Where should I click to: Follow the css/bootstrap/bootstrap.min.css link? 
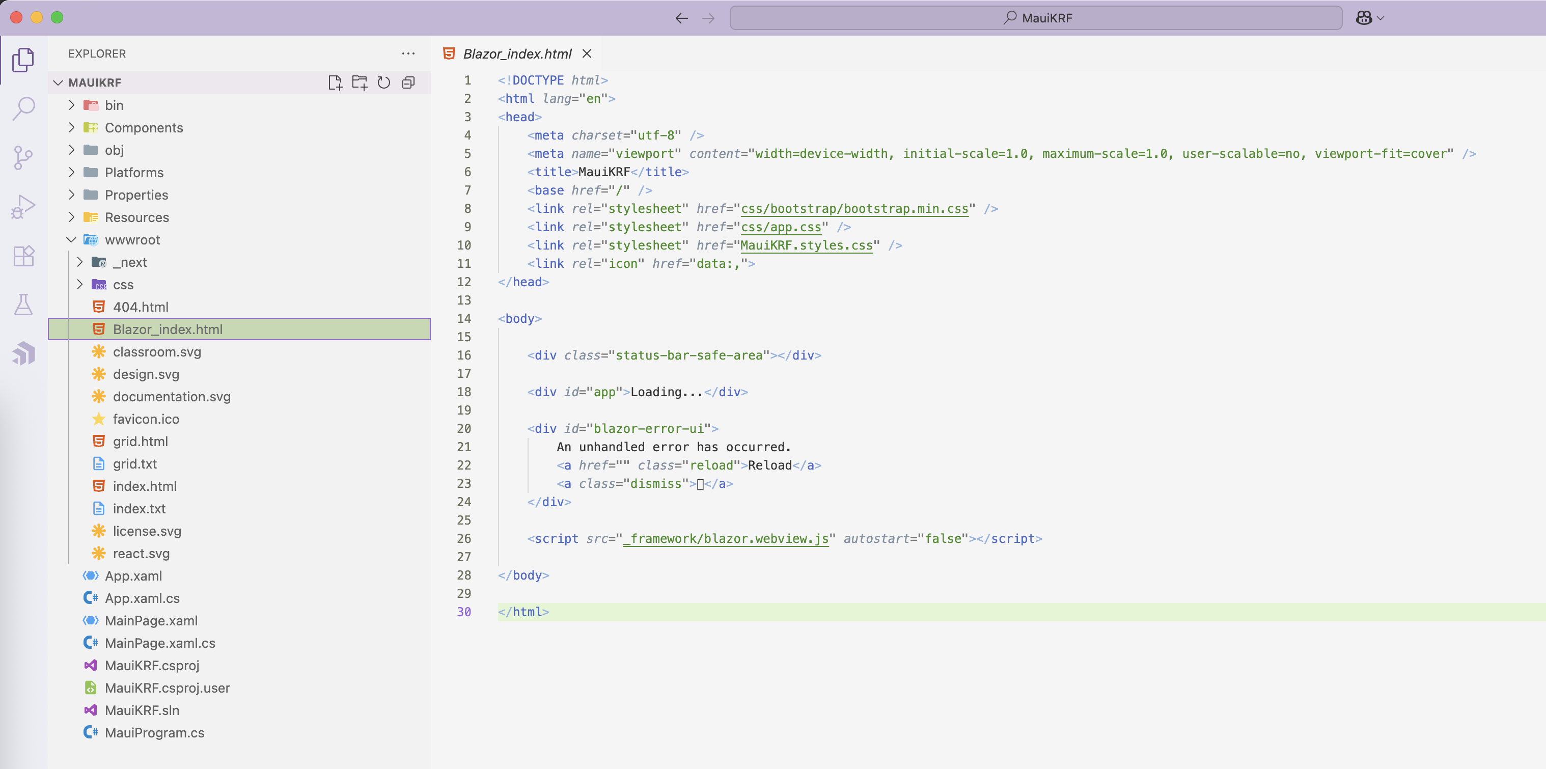point(854,208)
